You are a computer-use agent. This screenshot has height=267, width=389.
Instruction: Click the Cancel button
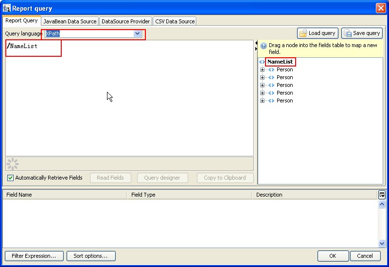point(365,256)
